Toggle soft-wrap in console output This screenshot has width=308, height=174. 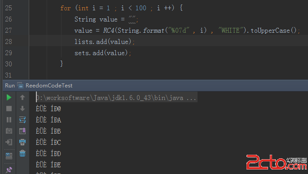22,120
